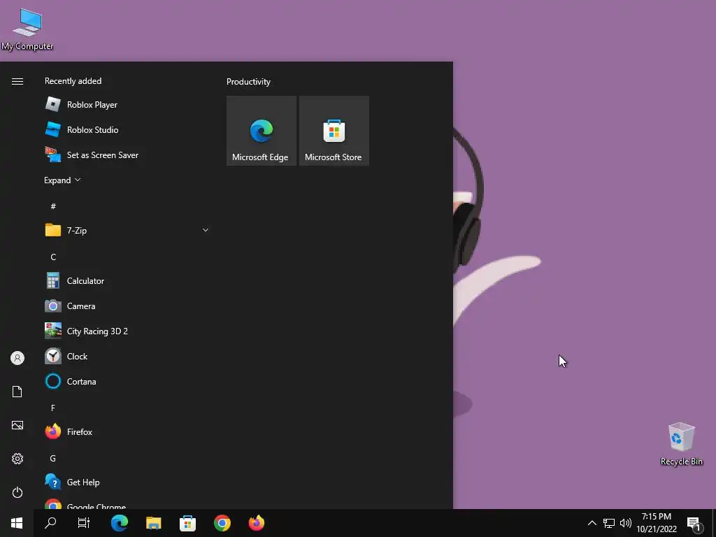Open network status tray icon
Image resolution: width=716 pixels, height=537 pixels.
pos(609,523)
